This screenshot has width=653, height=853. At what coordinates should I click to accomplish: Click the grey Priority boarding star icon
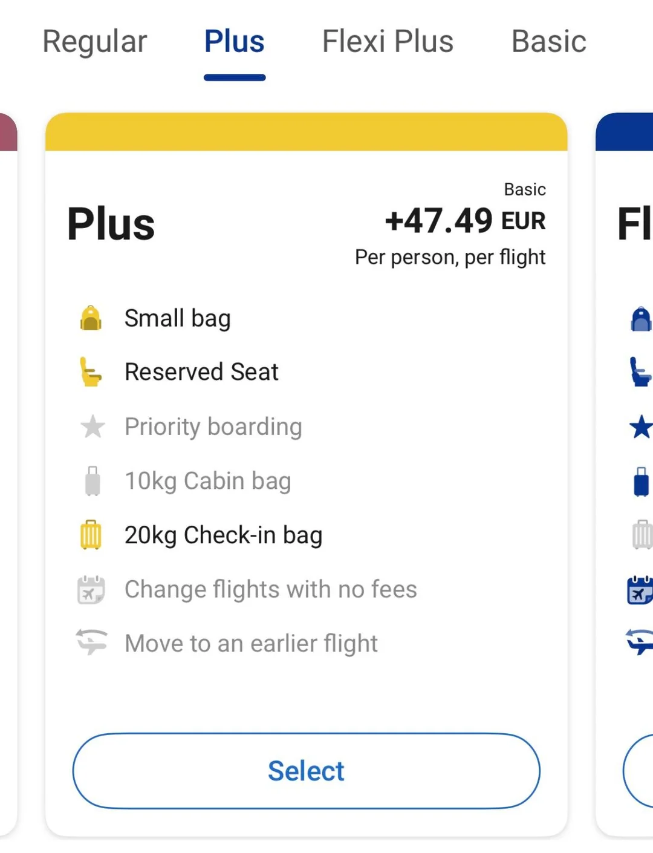[x=93, y=427]
